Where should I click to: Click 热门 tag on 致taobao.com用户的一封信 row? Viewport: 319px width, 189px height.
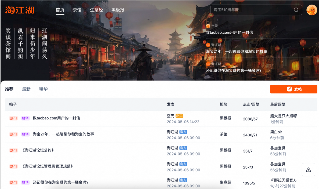(x=13, y=118)
